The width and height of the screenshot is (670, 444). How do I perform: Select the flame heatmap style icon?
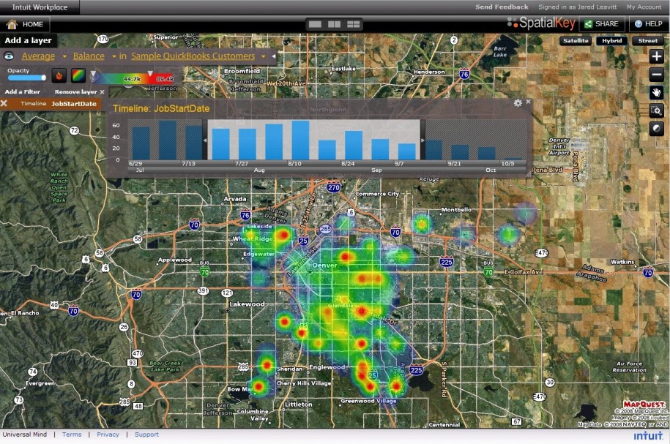point(59,75)
